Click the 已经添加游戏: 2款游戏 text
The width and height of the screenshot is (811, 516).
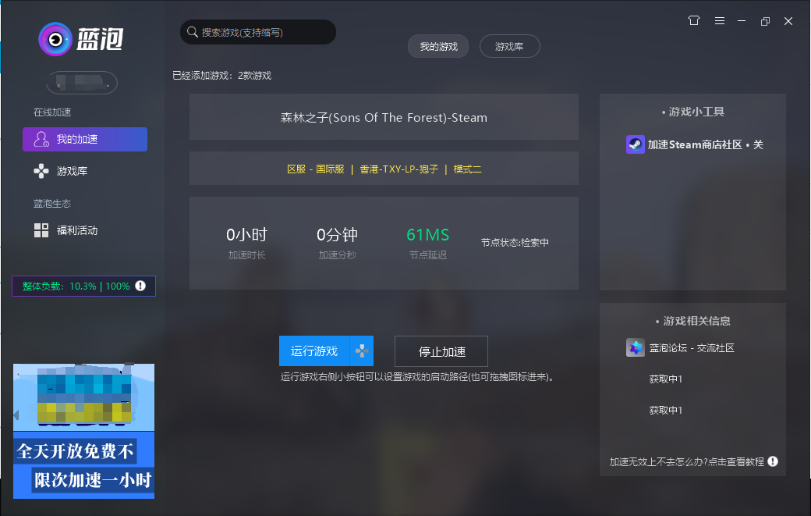[x=222, y=76]
